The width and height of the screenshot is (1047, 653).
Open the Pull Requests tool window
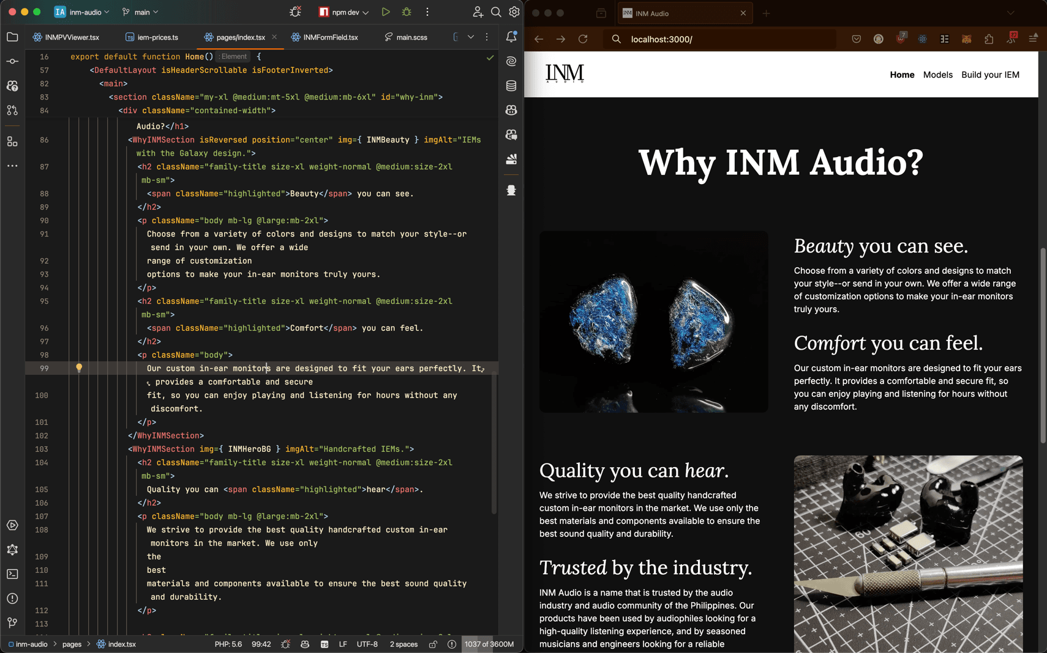coord(12,110)
